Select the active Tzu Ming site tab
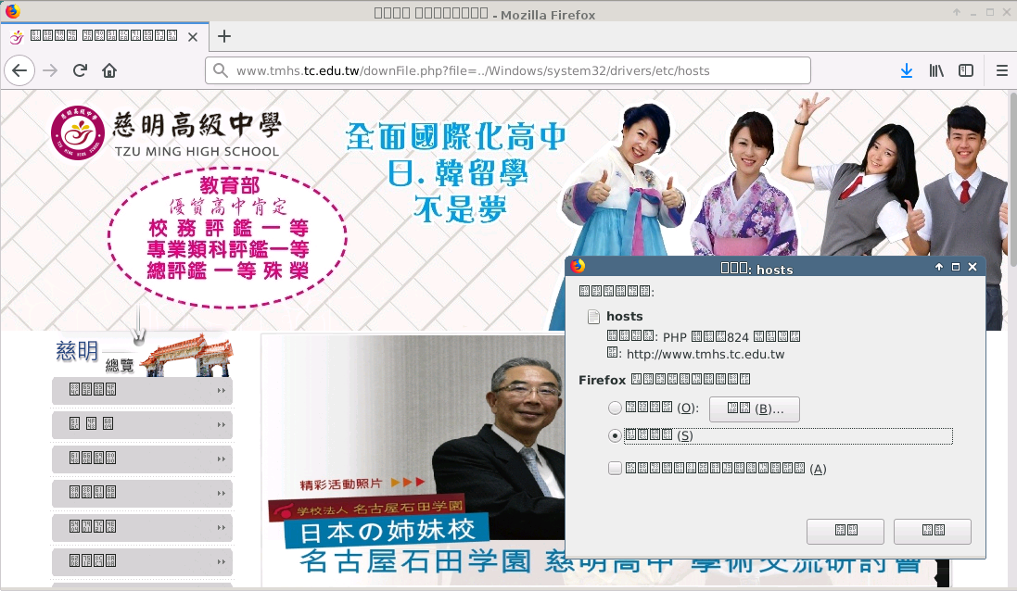Image resolution: width=1017 pixels, height=591 pixels. tap(105, 36)
